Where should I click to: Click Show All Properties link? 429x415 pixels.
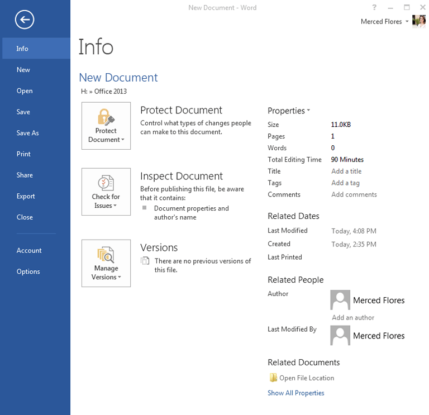coord(295,393)
